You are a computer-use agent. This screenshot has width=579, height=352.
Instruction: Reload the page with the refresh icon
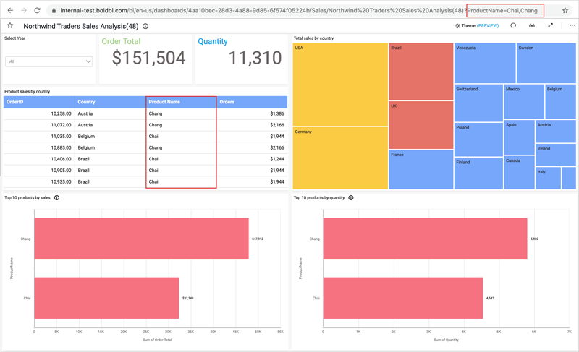pyautogui.click(x=37, y=11)
